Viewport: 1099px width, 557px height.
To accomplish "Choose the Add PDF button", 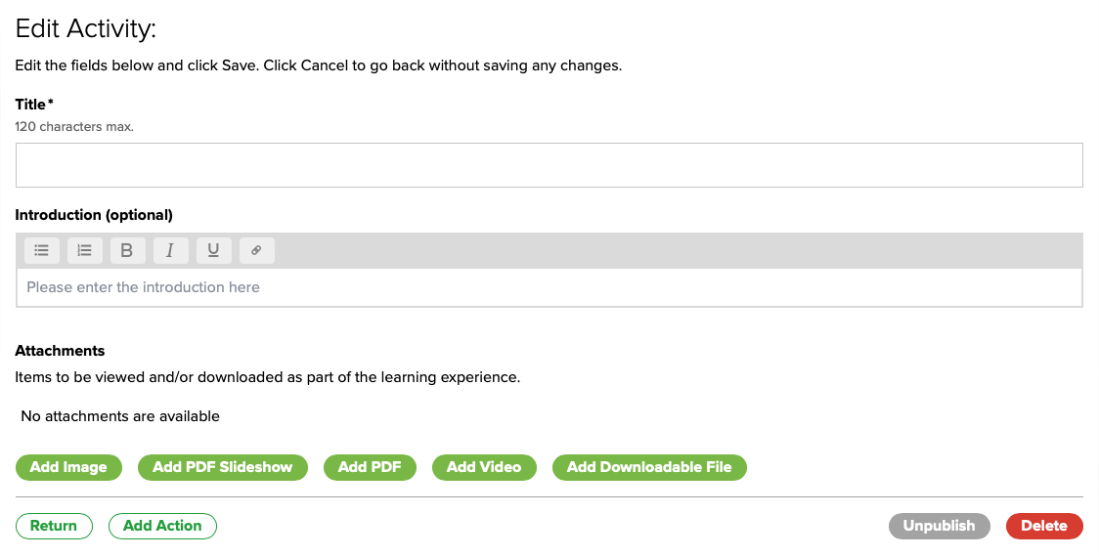I will coord(371,467).
